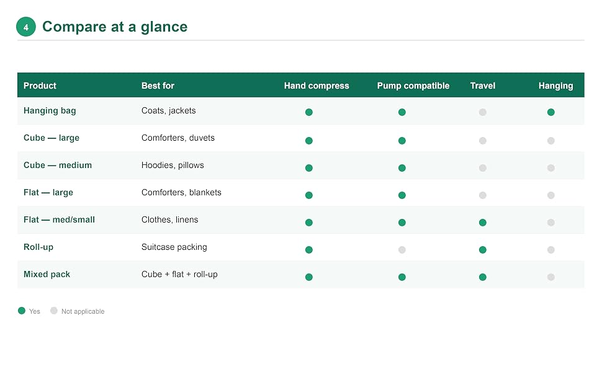602x372 pixels.
Task: Click the Cube + flat + roll-up cell
Action: [x=179, y=274]
